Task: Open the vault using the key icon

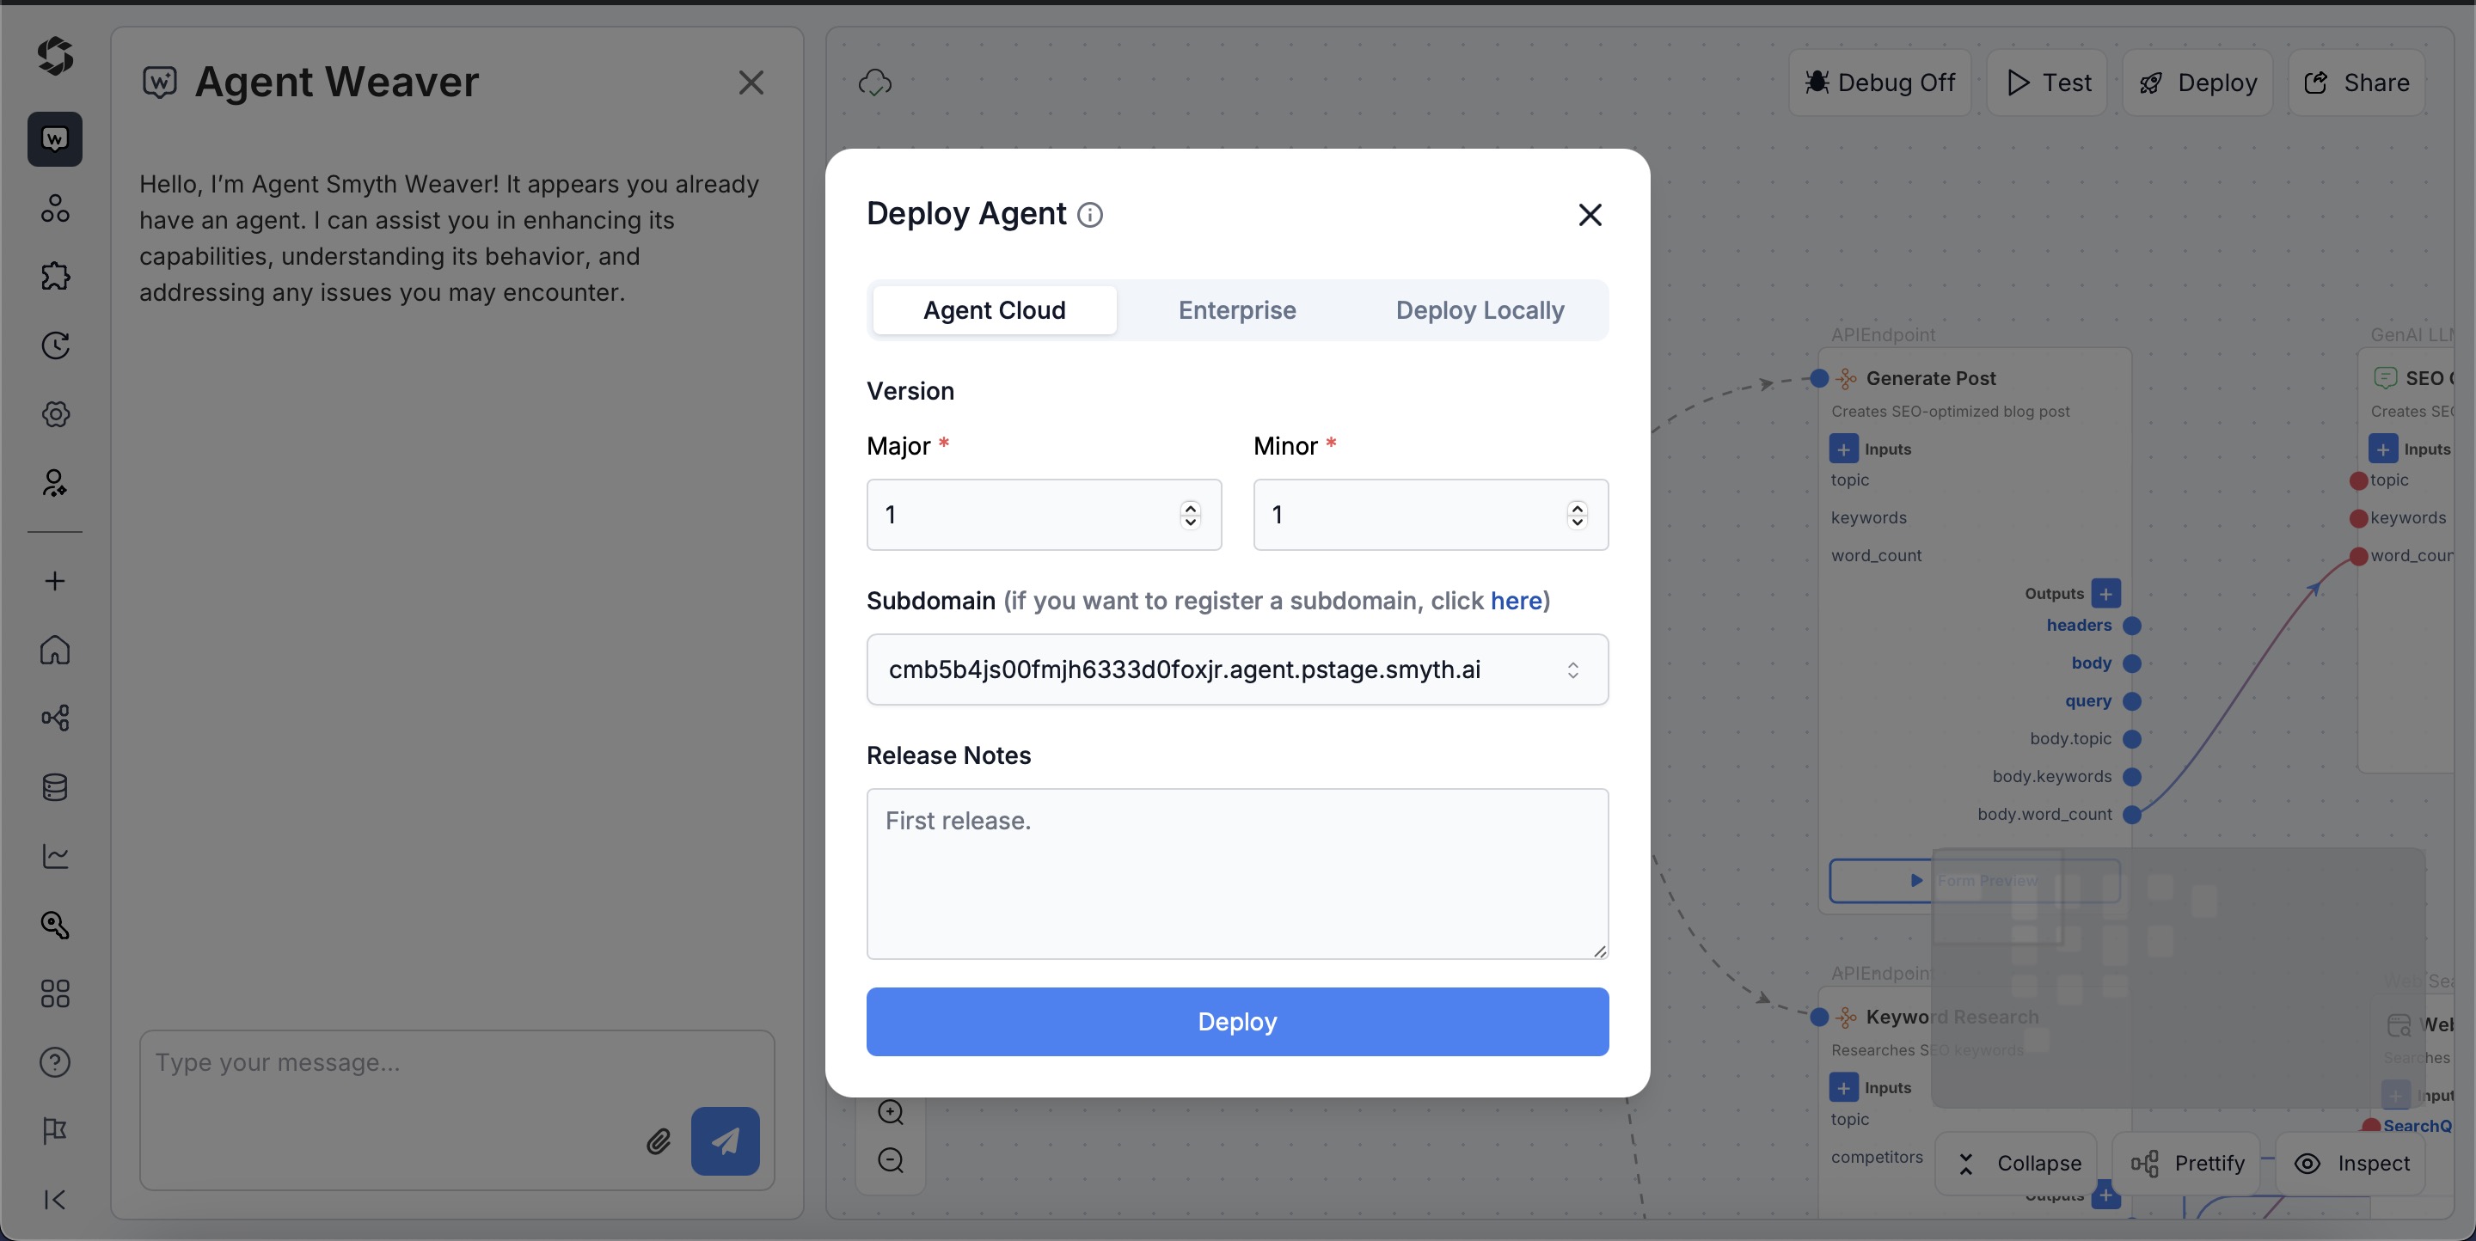Action: (55, 925)
